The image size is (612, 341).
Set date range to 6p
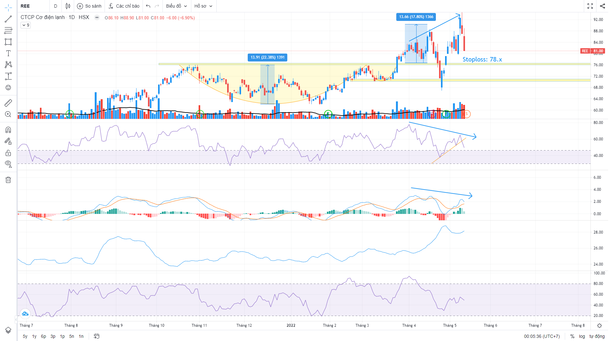pos(43,336)
